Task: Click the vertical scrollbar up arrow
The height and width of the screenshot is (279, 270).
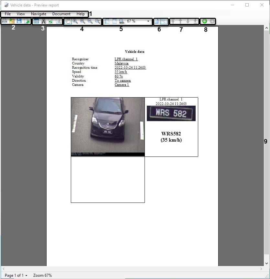Action: pos(266,28)
